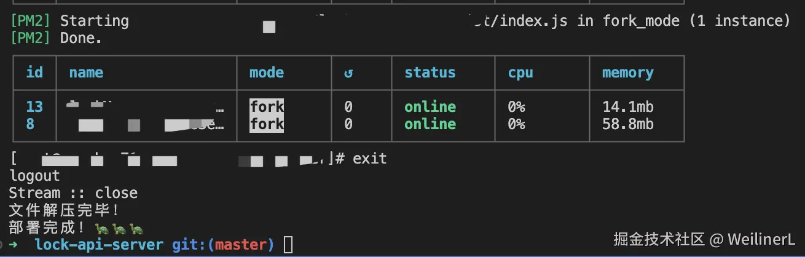
Task: Click the Stream :: close line
Action: tap(73, 193)
